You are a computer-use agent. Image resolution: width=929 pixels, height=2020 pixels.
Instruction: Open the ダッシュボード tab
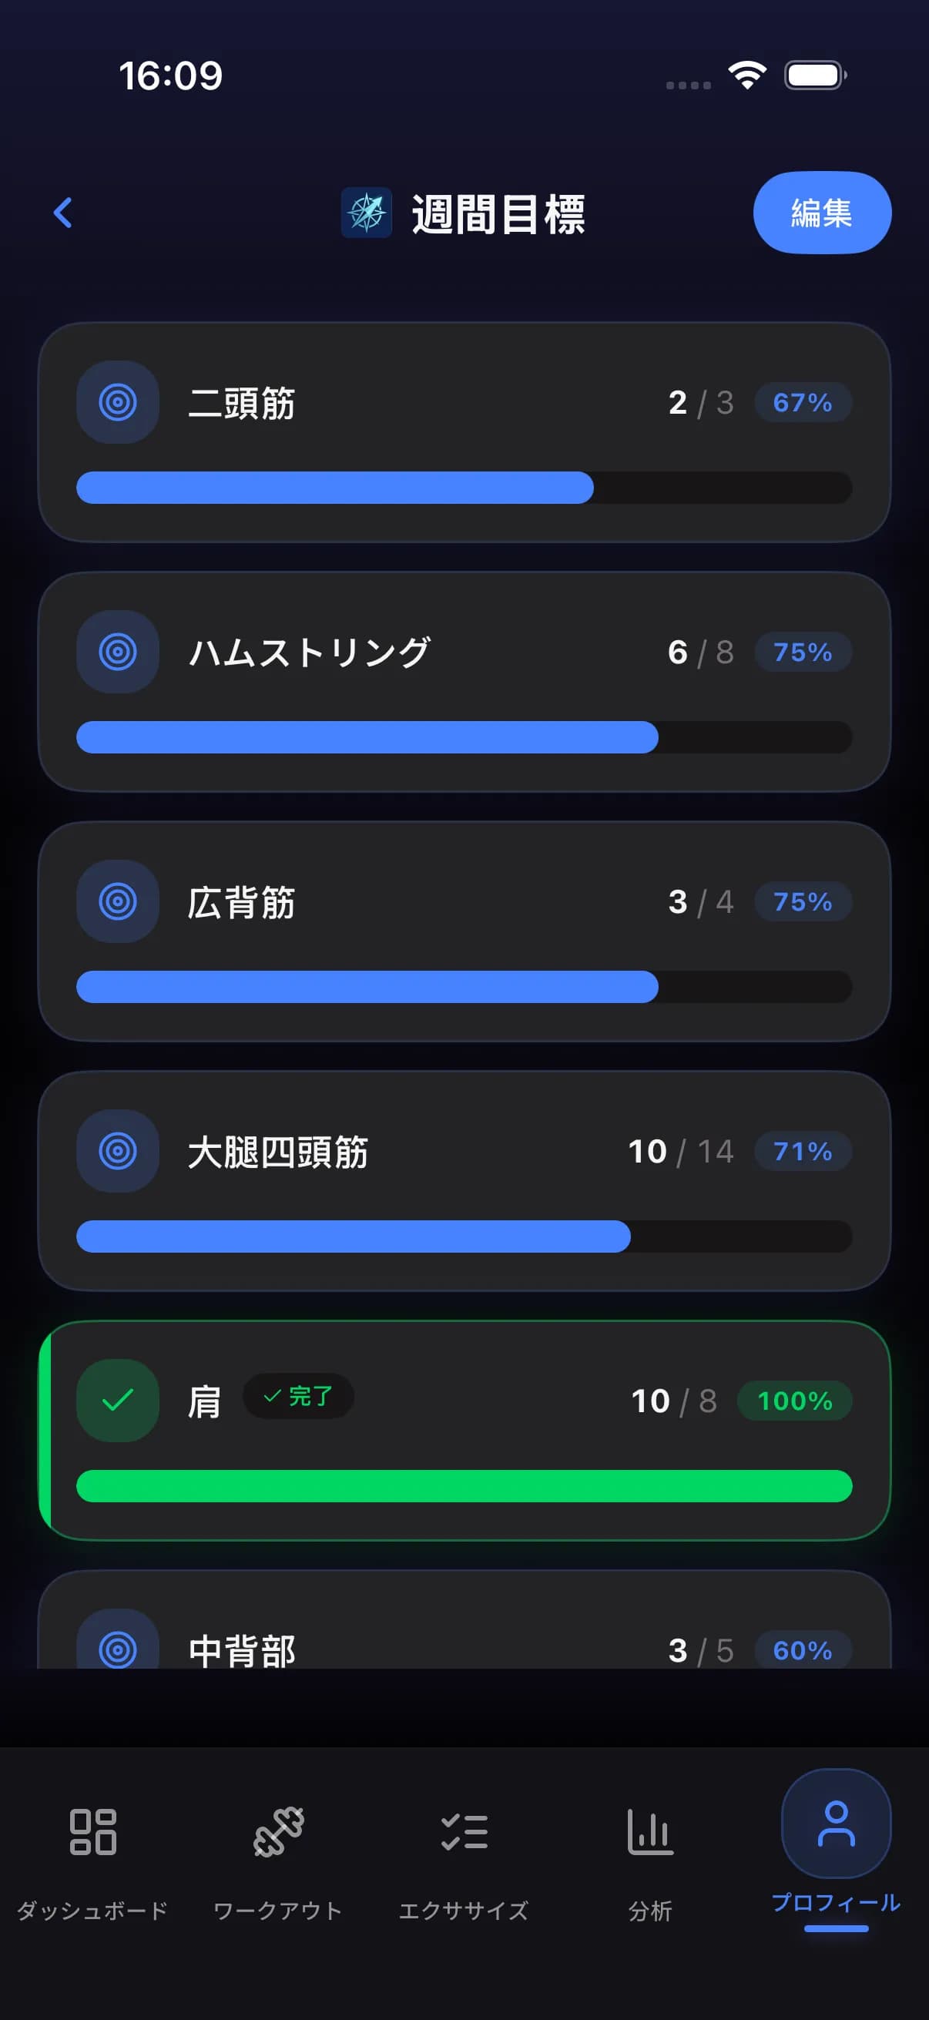click(x=92, y=1855)
